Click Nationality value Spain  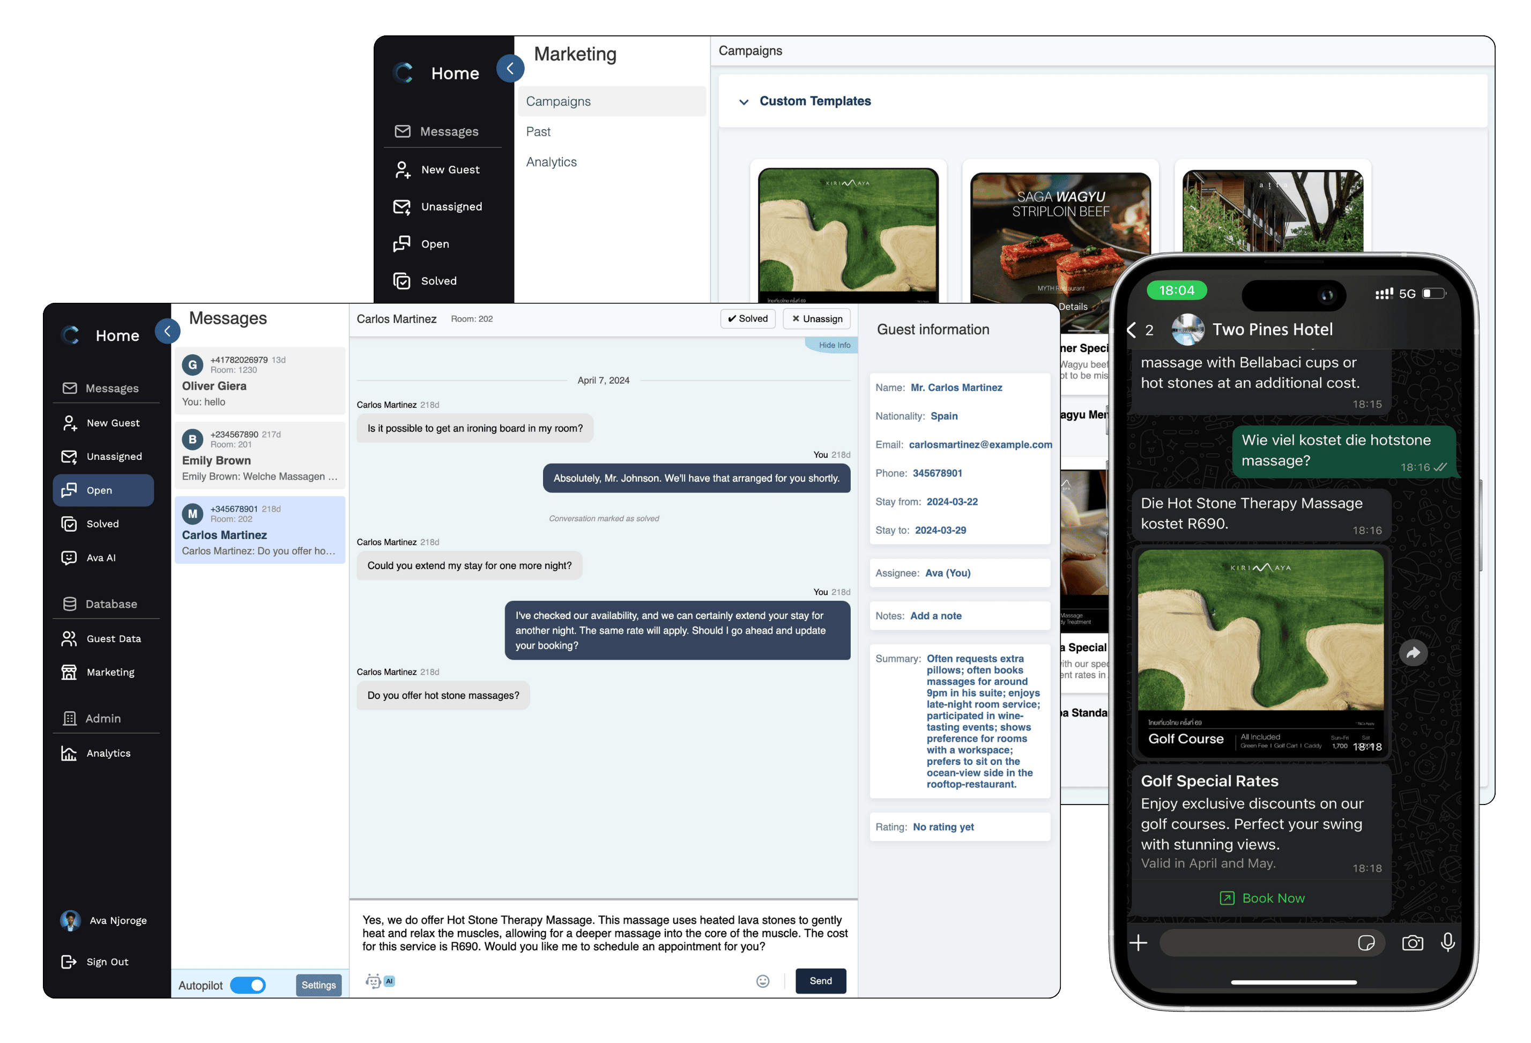(x=943, y=416)
